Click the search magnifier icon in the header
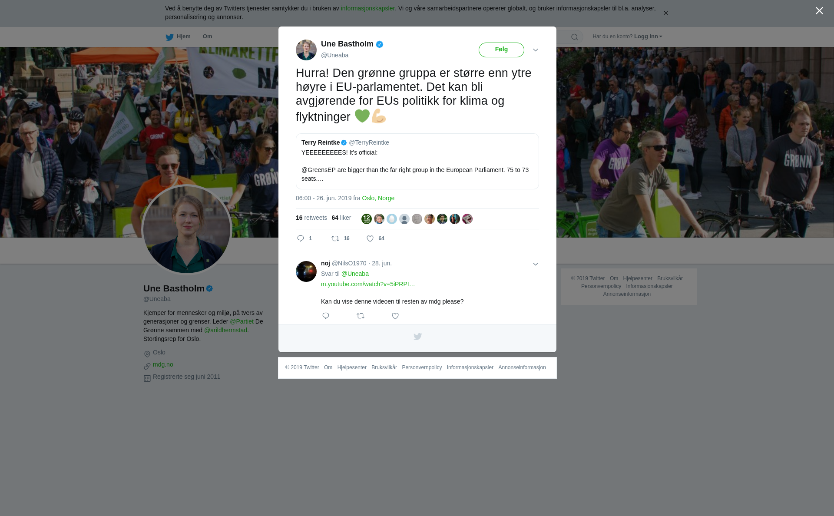Viewport: 834px width, 516px height. coord(575,37)
